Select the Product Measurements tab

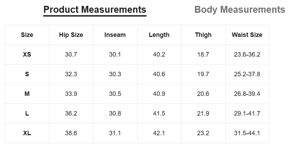95,10
